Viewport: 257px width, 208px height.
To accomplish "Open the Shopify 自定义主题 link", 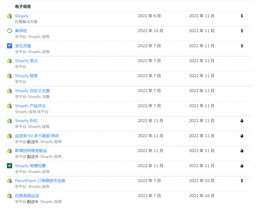I will tap(32, 91).
